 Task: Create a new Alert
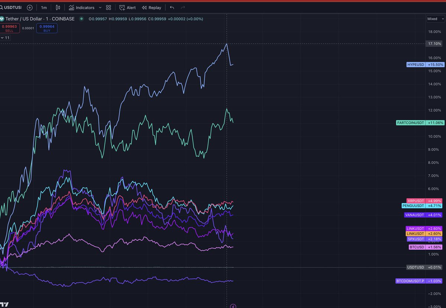coord(127,7)
